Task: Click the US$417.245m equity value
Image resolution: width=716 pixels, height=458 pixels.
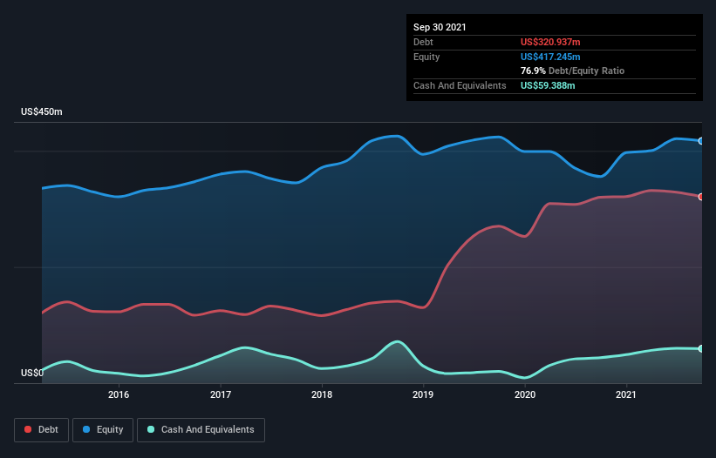Action: coord(550,57)
